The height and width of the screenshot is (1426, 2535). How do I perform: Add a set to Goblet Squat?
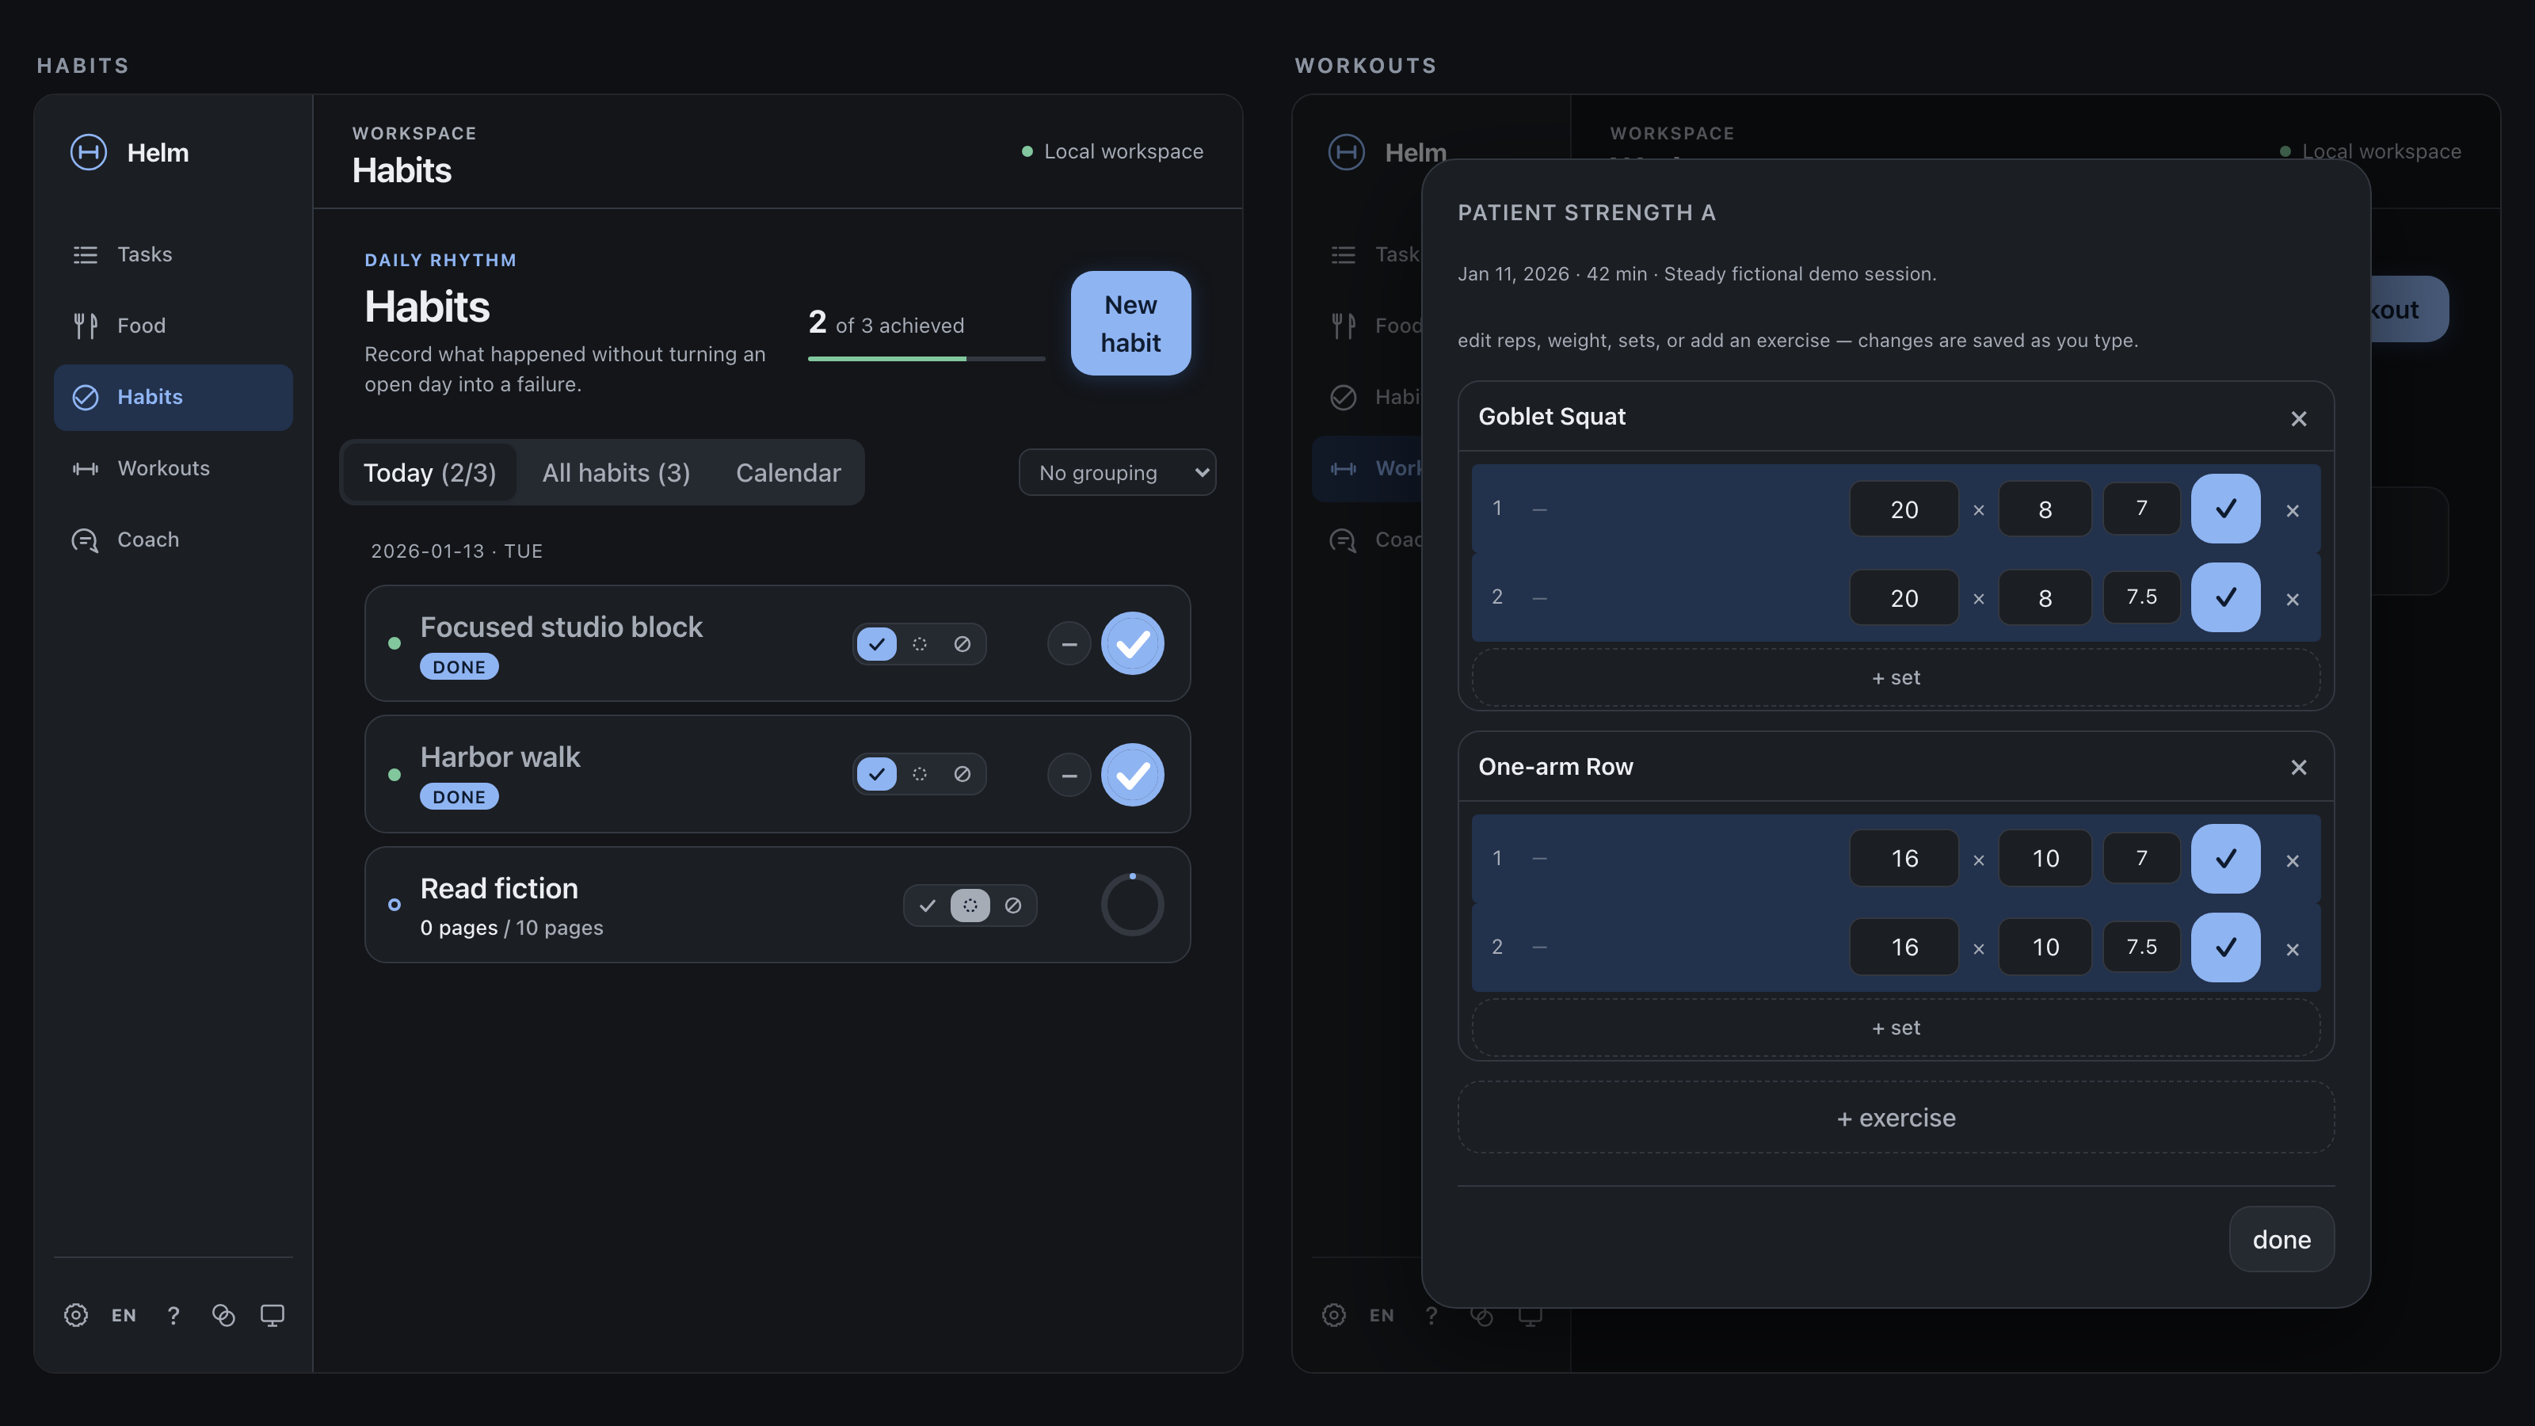pos(1896,677)
